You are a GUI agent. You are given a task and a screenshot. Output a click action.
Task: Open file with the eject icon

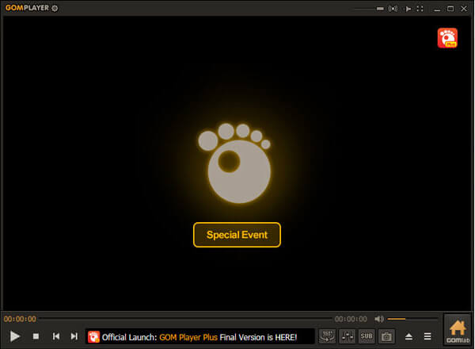click(408, 336)
